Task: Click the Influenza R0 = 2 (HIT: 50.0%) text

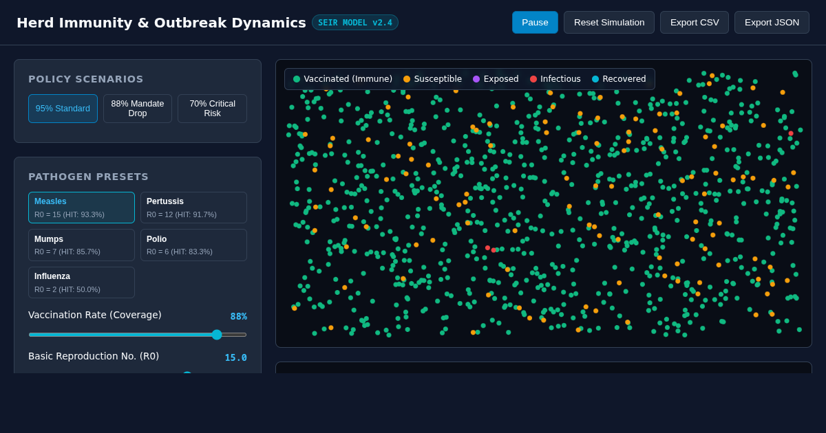Action: coord(67,289)
